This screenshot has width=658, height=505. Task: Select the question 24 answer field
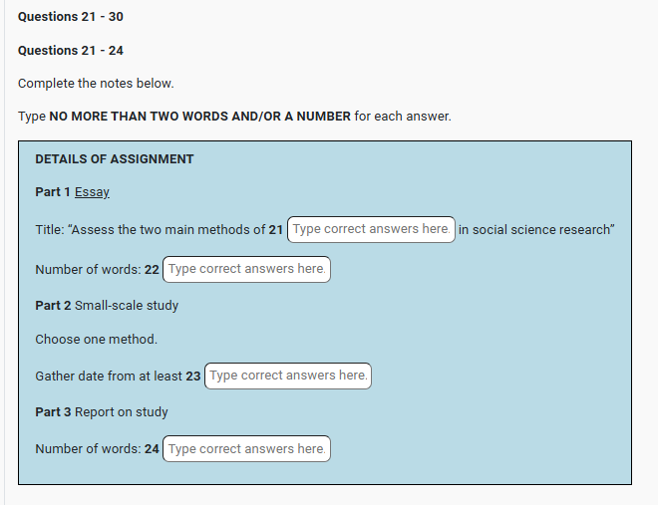pos(246,449)
